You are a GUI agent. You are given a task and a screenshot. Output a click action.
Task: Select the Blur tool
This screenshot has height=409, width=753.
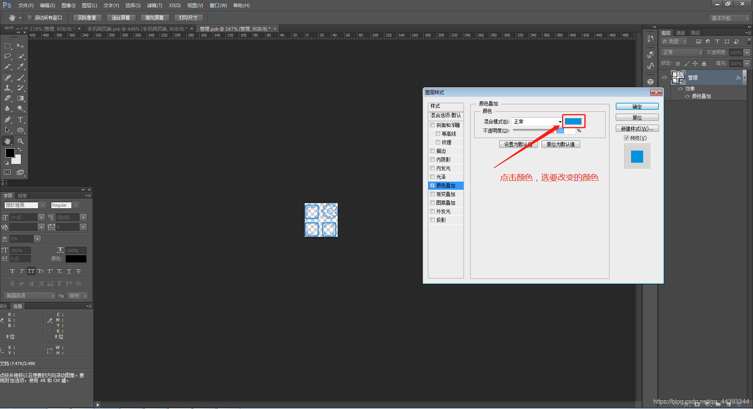7,109
